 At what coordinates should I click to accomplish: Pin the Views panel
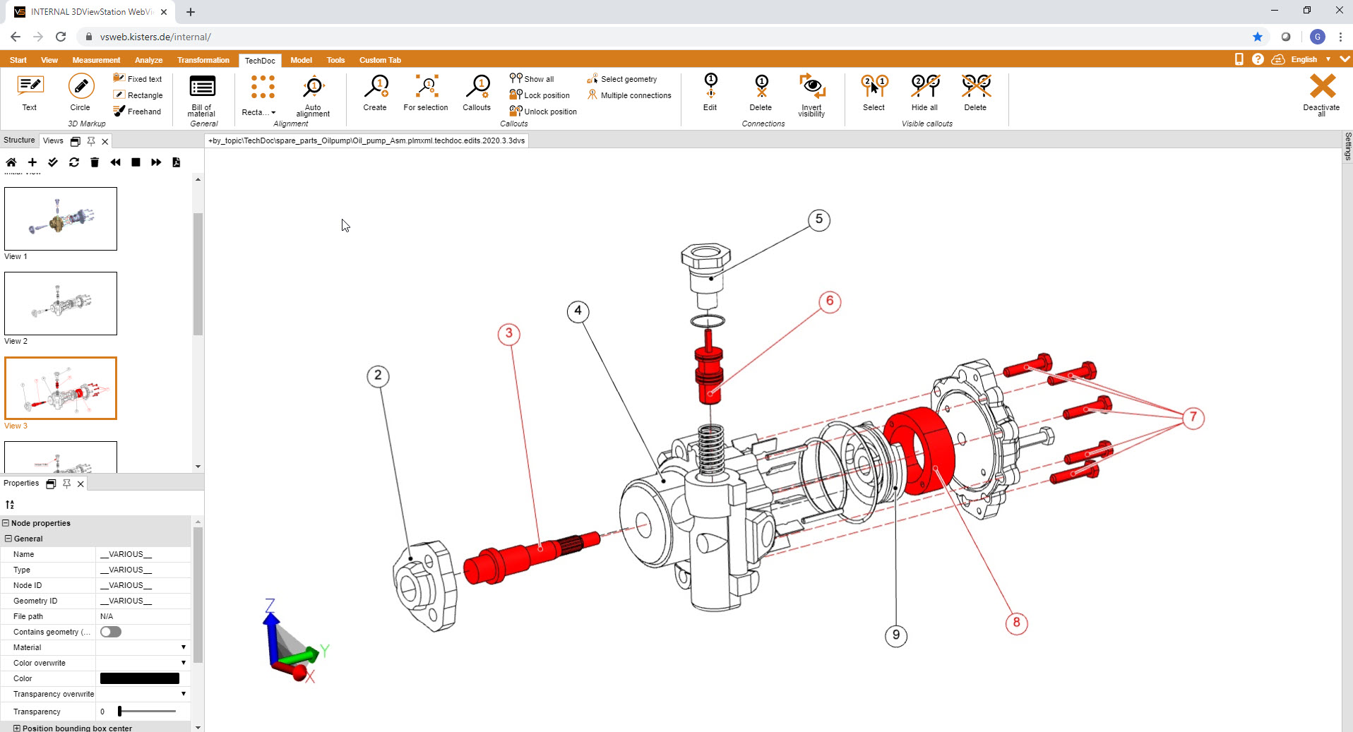pyautogui.click(x=91, y=141)
